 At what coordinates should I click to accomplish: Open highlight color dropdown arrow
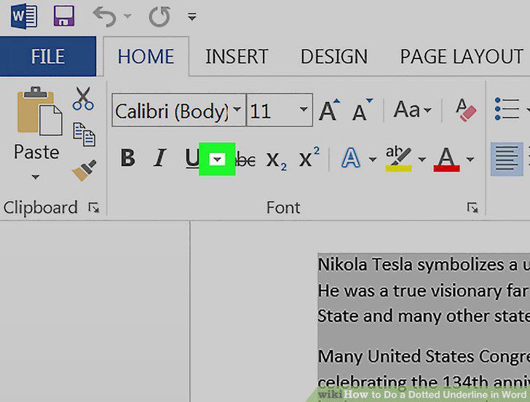(x=422, y=159)
